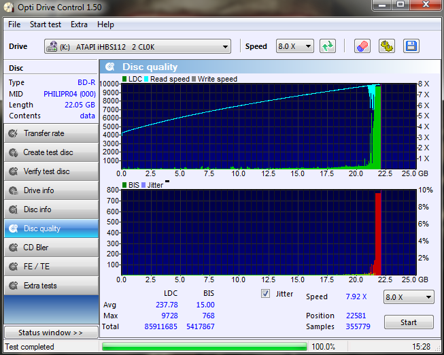Select the Extra tests tab
Screen dimensions: 444x355
tap(51, 286)
